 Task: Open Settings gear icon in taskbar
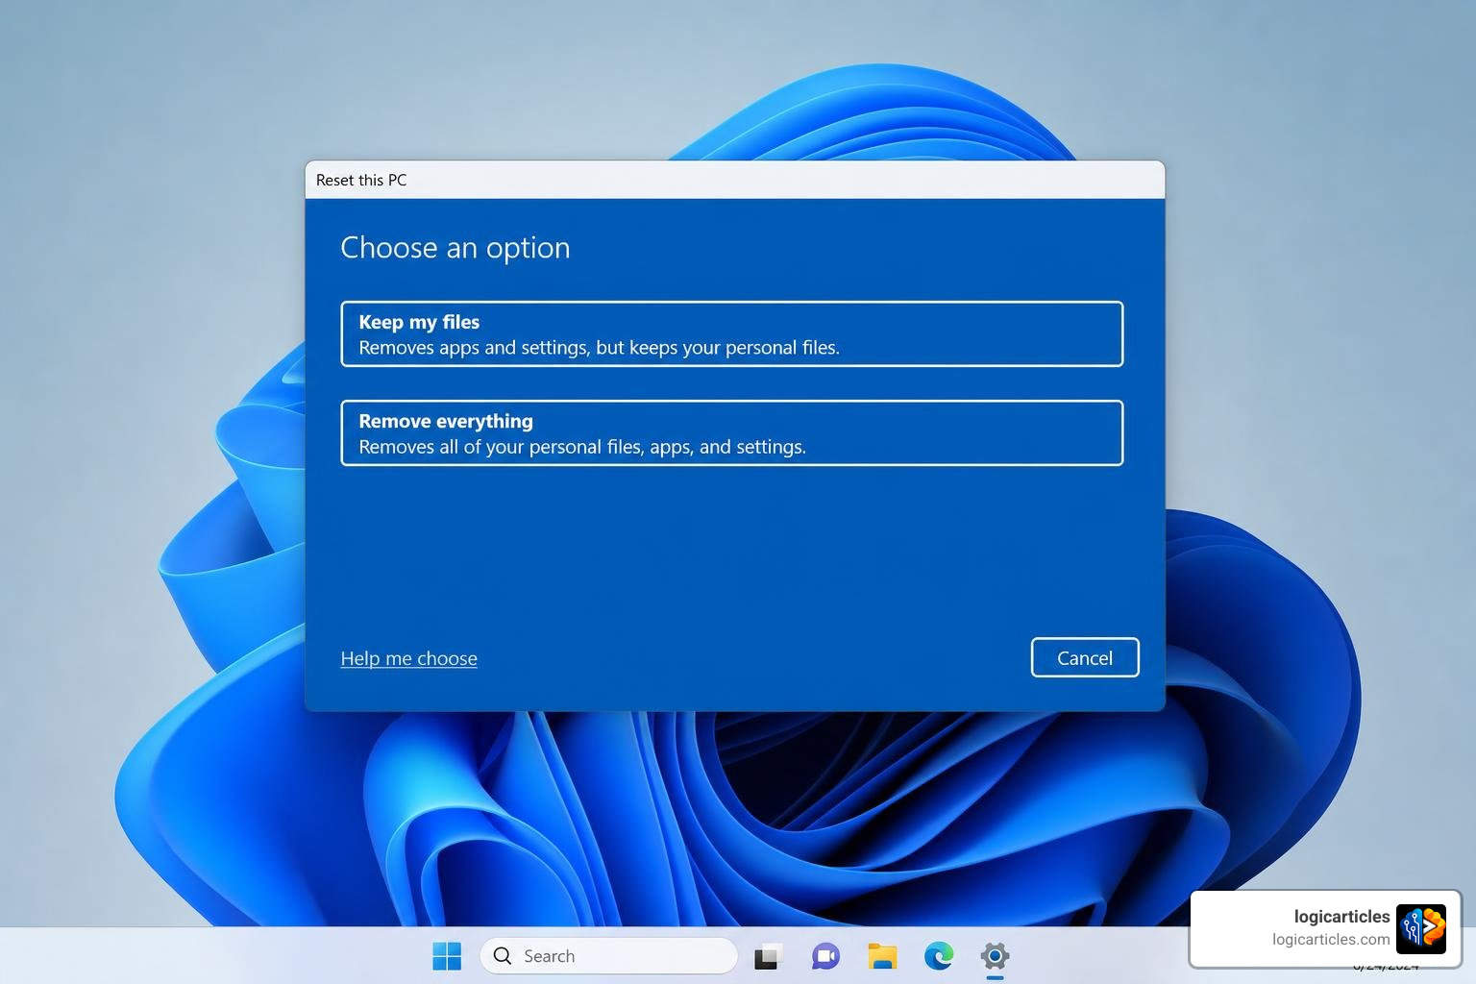click(x=995, y=956)
